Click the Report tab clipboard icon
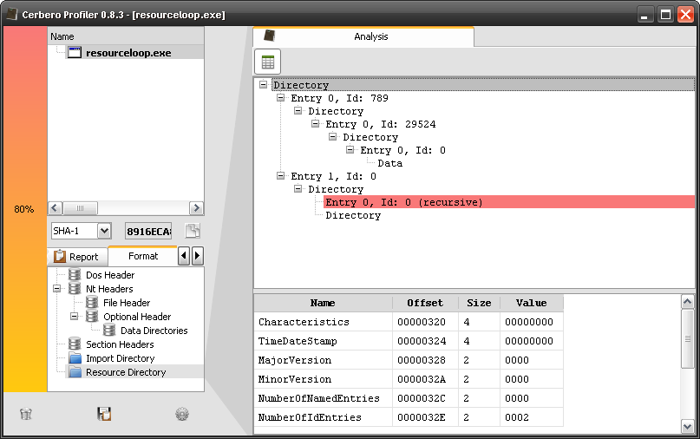Image resolution: width=700 pixels, height=439 pixels. click(59, 256)
